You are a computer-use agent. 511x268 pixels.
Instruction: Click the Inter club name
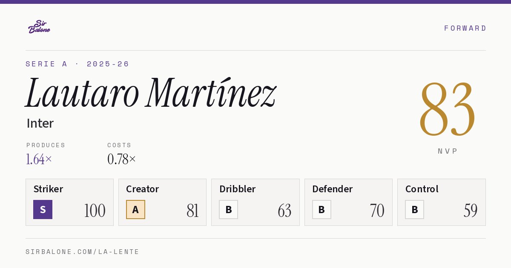coord(40,123)
